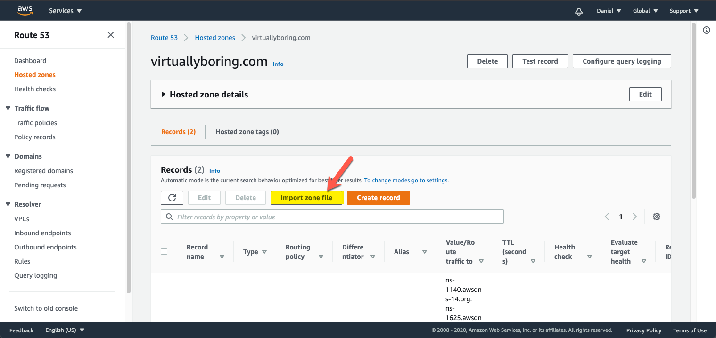The width and height of the screenshot is (716, 338).
Task: Click the Import zone file button
Action: (x=306, y=198)
